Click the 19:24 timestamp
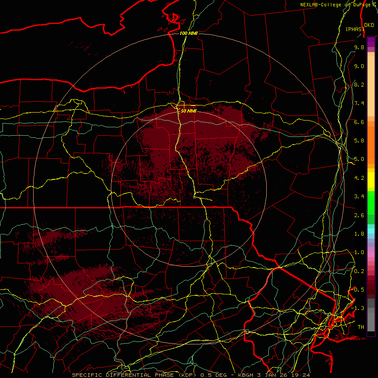The width and height of the screenshot is (378, 378). (301, 375)
